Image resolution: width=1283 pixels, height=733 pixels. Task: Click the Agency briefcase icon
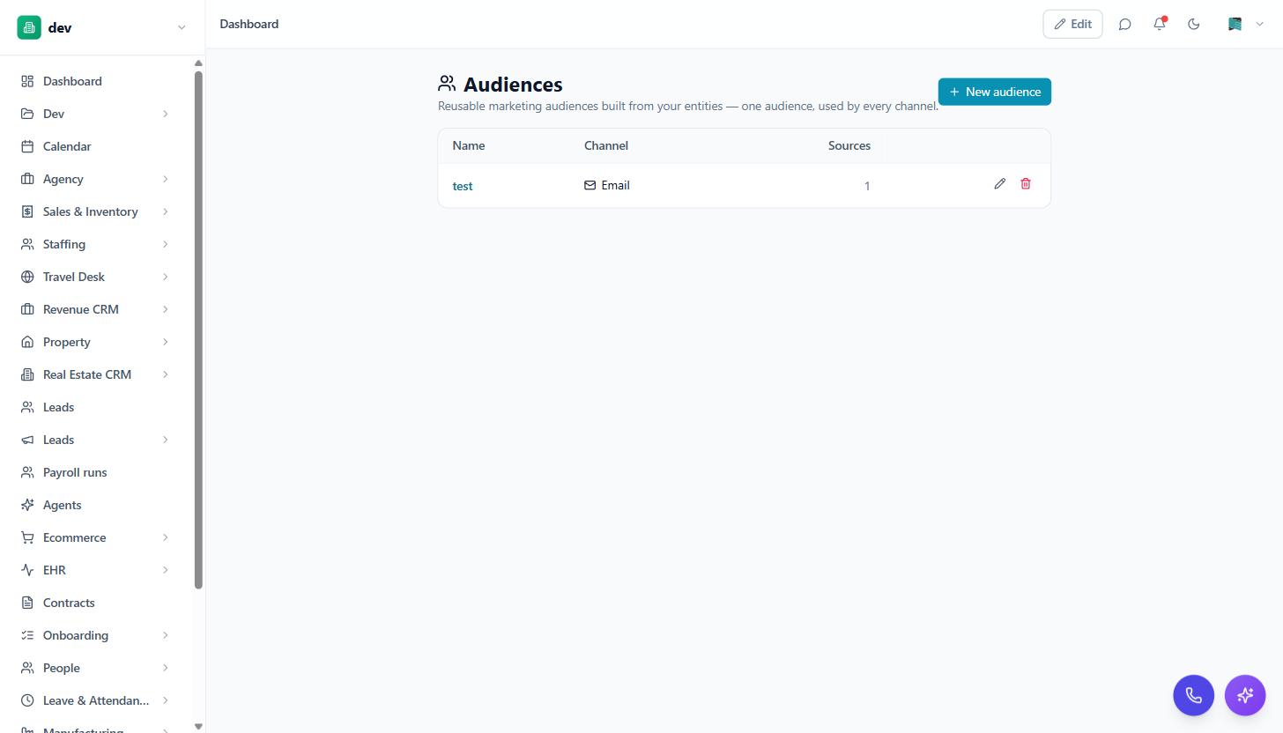[27, 179]
